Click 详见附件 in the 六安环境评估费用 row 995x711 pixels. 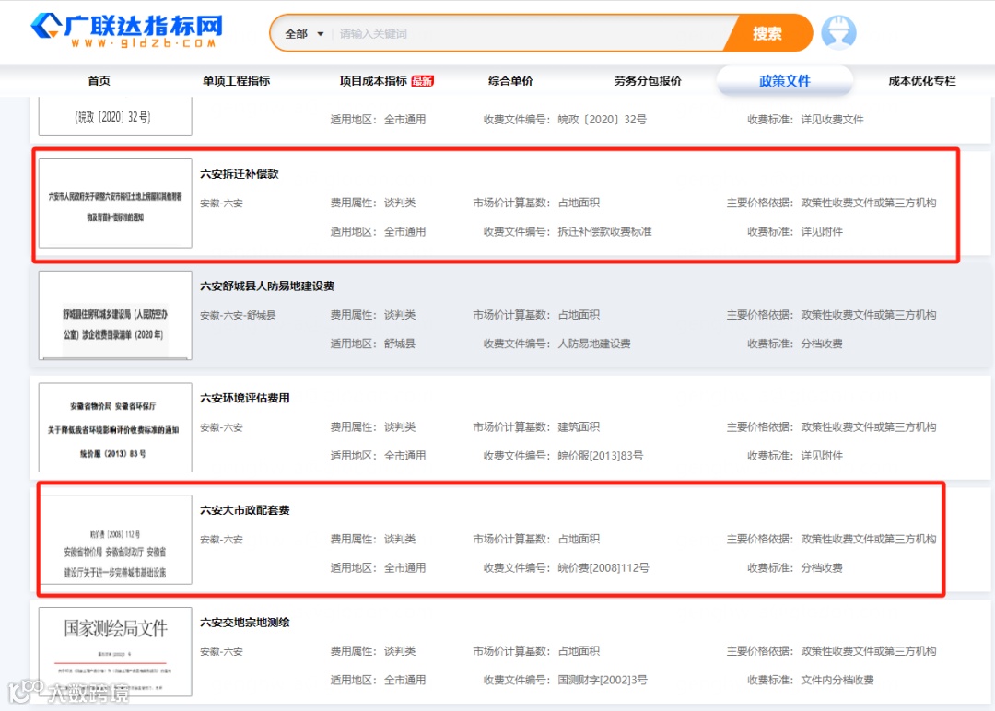click(x=822, y=455)
